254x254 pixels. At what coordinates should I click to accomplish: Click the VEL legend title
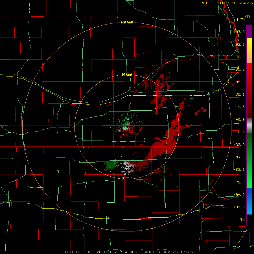point(248,17)
